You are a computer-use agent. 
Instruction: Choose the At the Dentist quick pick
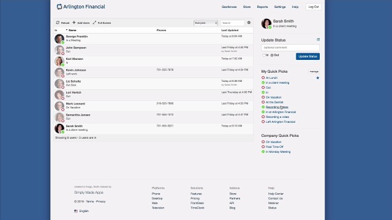[274, 102]
